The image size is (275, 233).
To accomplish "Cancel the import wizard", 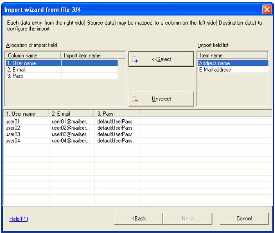I will (x=244, y=219).
